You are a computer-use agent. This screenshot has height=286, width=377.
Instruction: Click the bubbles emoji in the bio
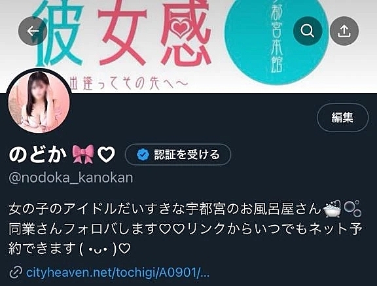point(353,209)
